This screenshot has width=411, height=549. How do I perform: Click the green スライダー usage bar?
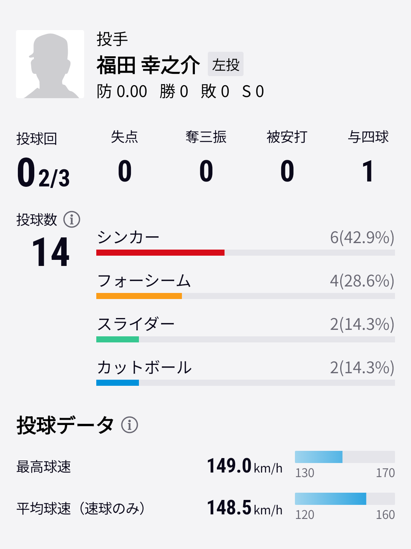[x=118, y=339]
